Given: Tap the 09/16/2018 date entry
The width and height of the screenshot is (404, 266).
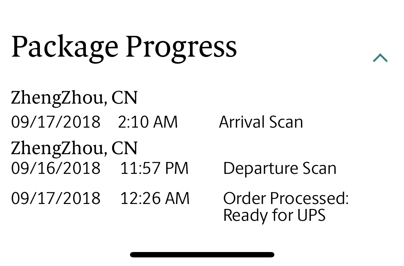Looking at the screenshot, I should click(56, 168).
